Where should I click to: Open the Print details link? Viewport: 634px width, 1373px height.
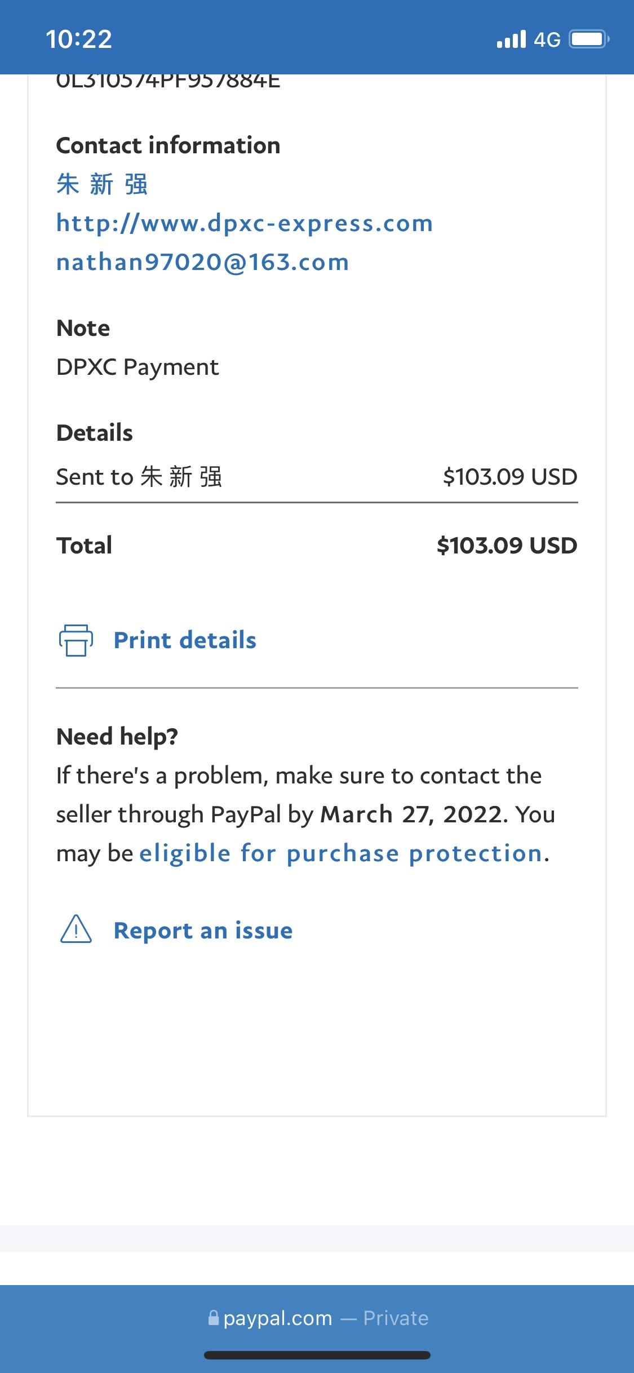coord(185,640)
